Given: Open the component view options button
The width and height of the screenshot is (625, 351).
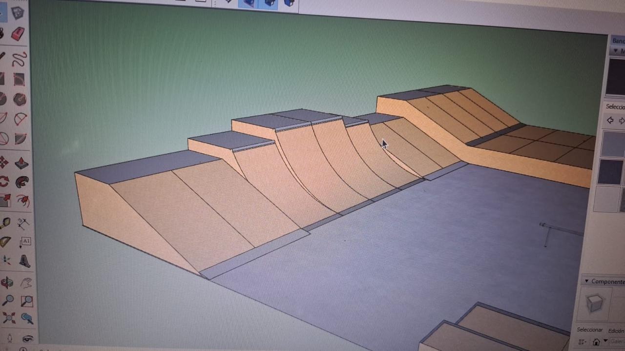Looking at the screenshot, I should [x=583, y=342].
